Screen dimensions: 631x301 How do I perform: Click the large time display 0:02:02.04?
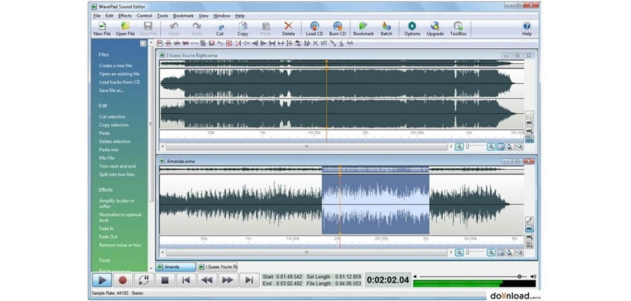click(x=388, y=280)
